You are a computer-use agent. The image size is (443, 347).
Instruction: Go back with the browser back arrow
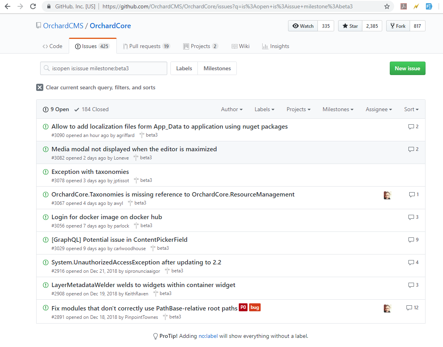point(8,6)
